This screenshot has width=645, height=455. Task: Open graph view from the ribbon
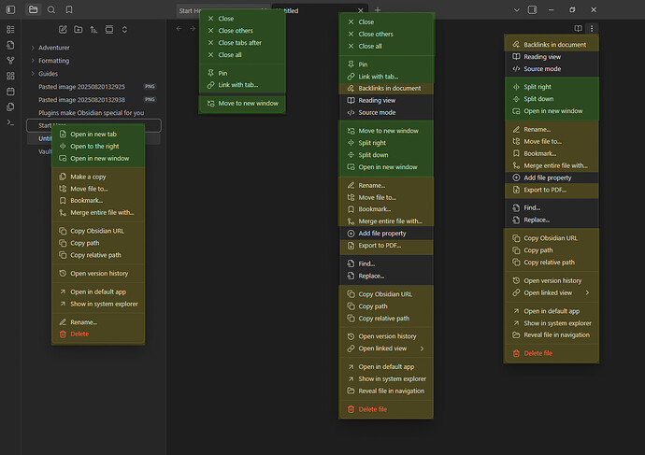[10, 60]
